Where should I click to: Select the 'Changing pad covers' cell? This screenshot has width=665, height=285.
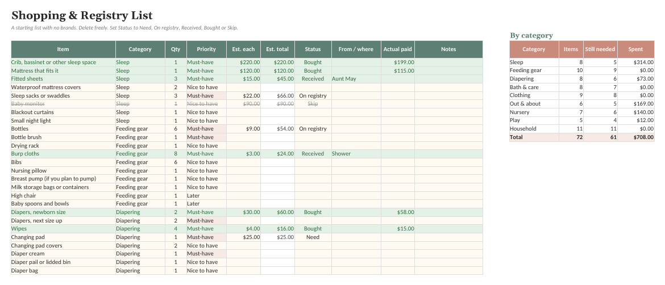pos(63,246)
